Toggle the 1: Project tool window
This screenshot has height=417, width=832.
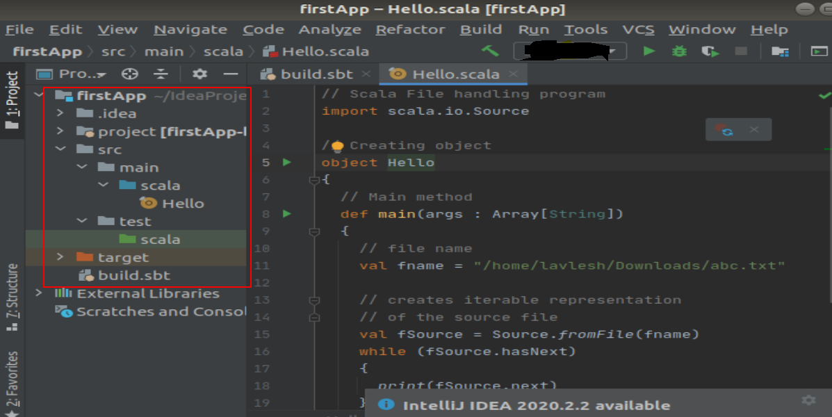12,100
